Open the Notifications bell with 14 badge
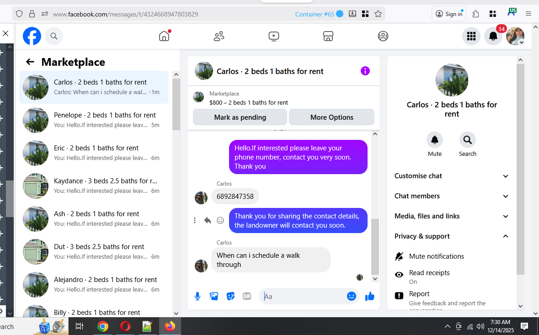The height and width of the screenshot is (335, 539). click(493, 36)
